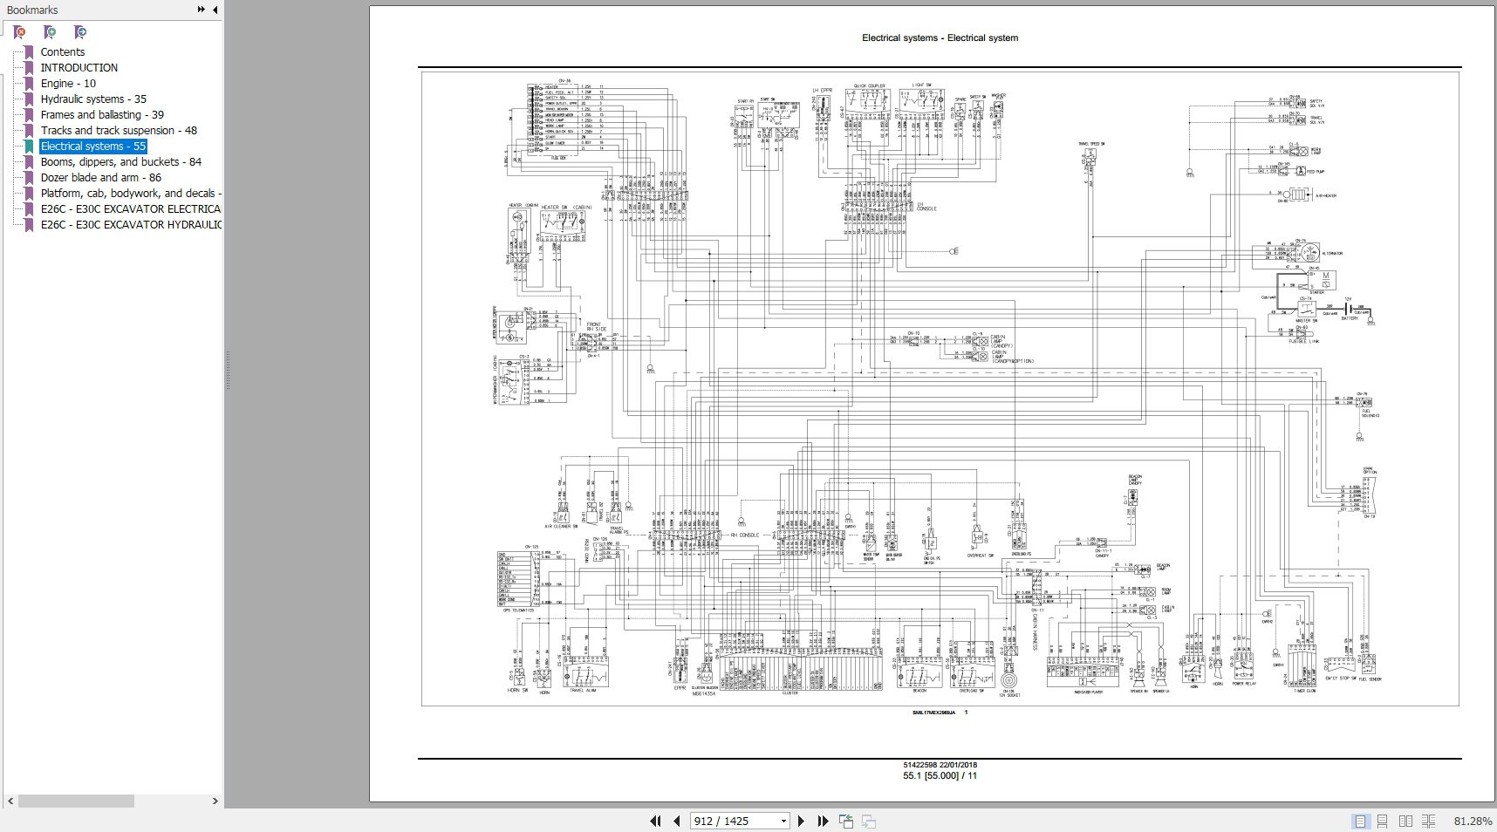Go to the selected bookmark destination
The image size is (1497, 832).
pos(80,32)
